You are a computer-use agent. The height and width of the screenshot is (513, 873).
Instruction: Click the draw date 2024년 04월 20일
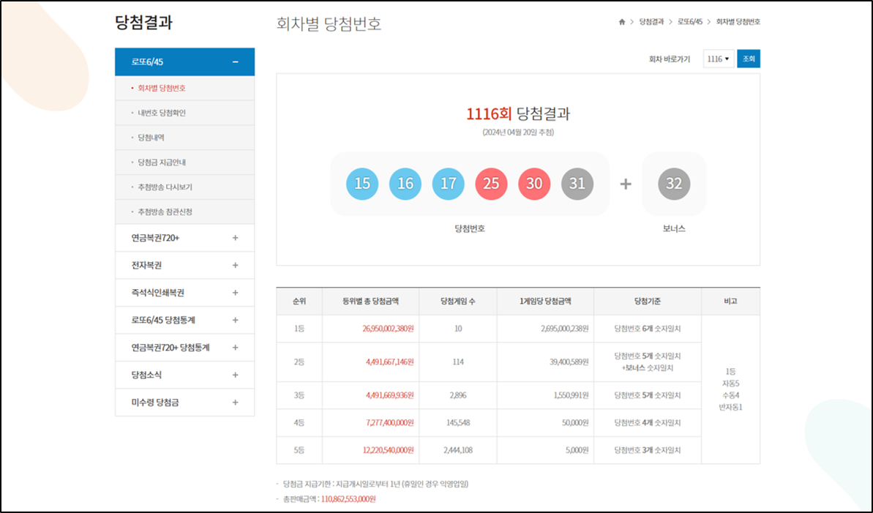click(518, 132)
